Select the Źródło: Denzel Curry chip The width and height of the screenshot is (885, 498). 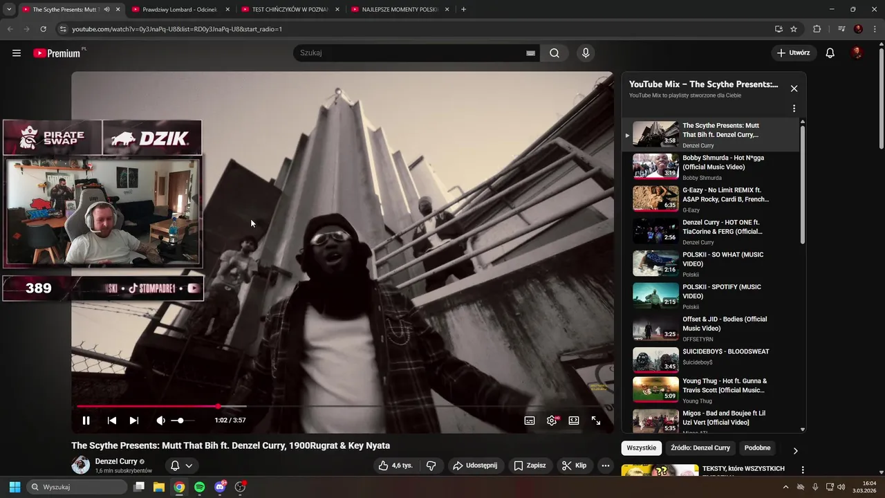[x=700, y=448]
